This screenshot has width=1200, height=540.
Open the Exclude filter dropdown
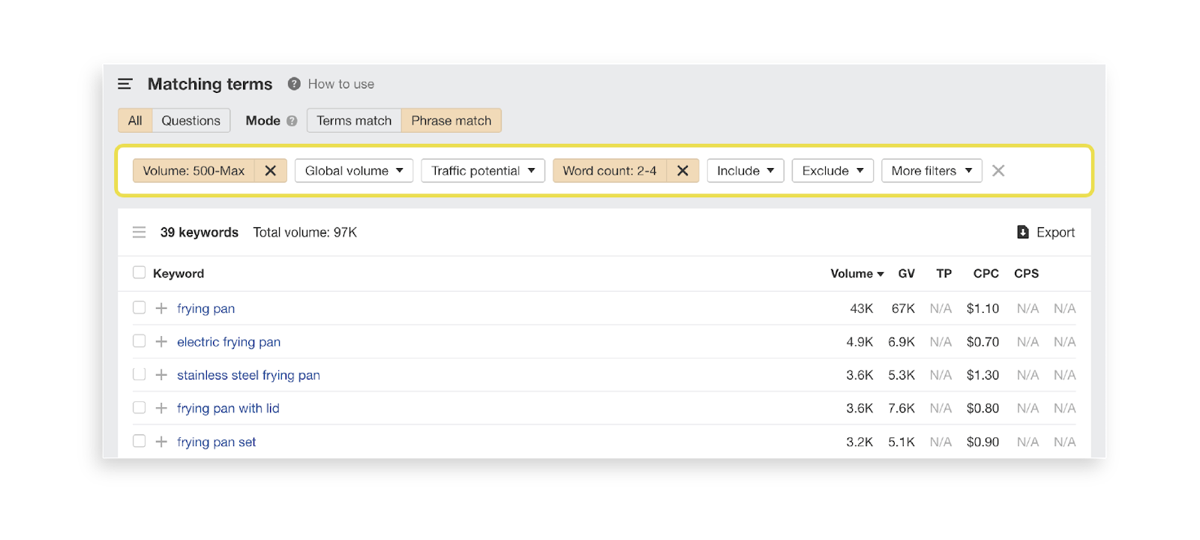[x=832, y=171]
